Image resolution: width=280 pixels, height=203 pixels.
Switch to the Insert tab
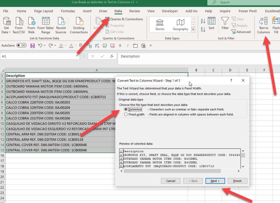click(x=87, y=11)
